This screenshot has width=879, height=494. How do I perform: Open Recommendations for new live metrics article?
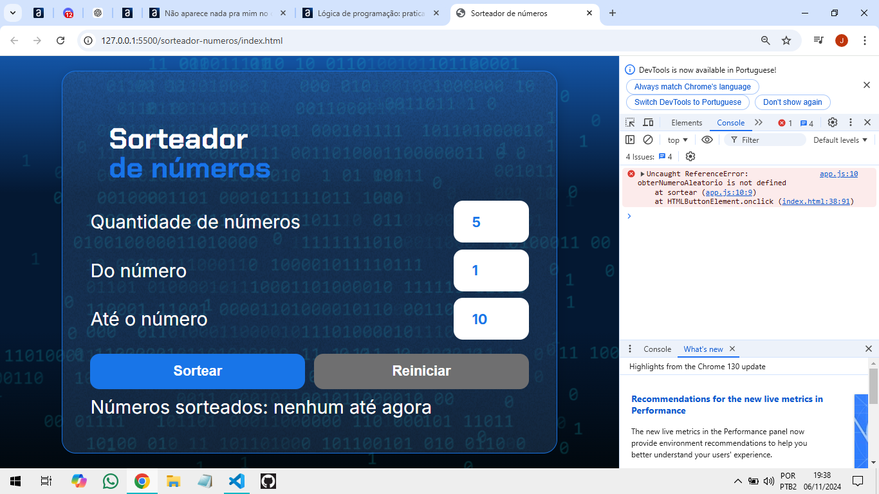click(727, 405)
